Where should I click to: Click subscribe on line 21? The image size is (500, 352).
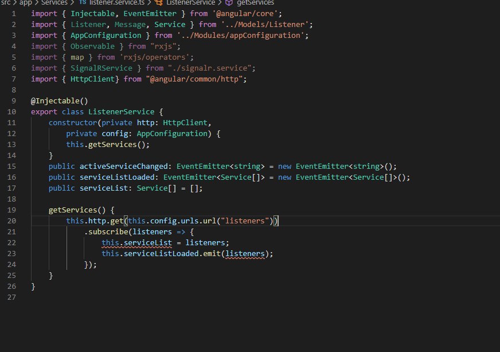(x=108, y=231)
